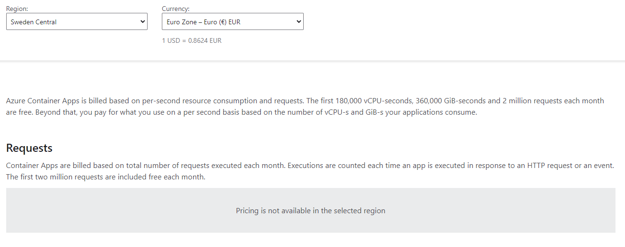625x247 pixels.
Task: Click the "Region:" field label
Action: pos(17,9)
